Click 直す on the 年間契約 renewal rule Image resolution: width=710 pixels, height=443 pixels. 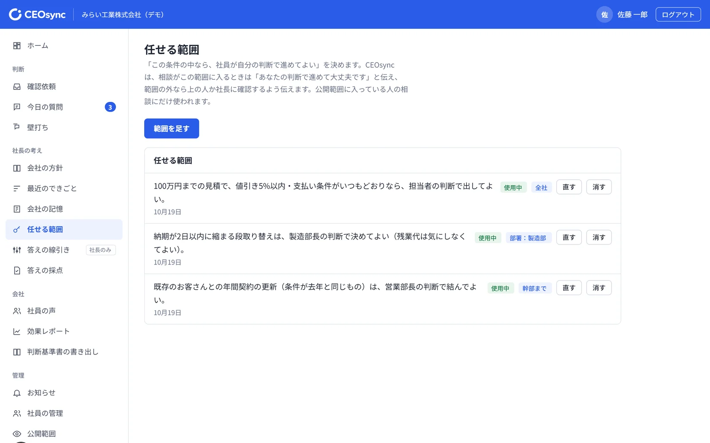point(569,288)
